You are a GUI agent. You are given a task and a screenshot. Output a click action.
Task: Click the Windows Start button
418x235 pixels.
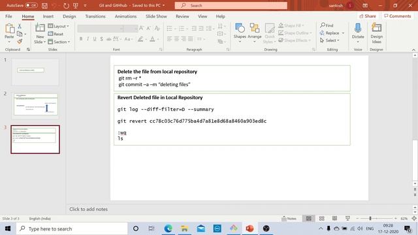pos(8,228)
